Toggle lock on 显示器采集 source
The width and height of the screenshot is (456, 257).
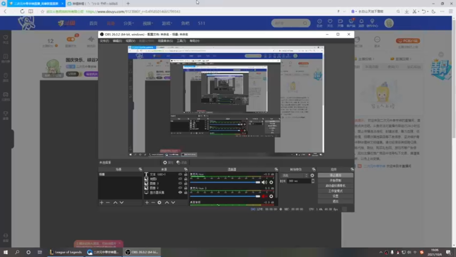pos(186,192)
